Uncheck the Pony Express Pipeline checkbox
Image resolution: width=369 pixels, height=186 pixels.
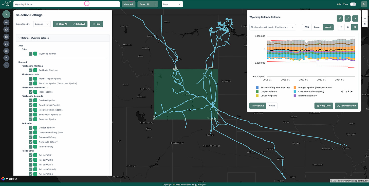pyautogui.click(x=30, y=105)
